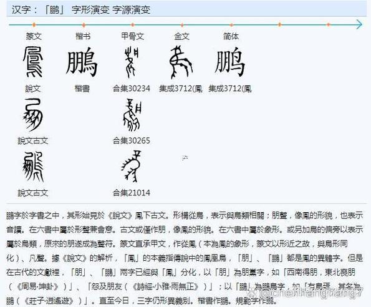Screen dimensions: 371x307
Task: Click the text 《莊子·逍遙遊》
Action: [50, 301]
